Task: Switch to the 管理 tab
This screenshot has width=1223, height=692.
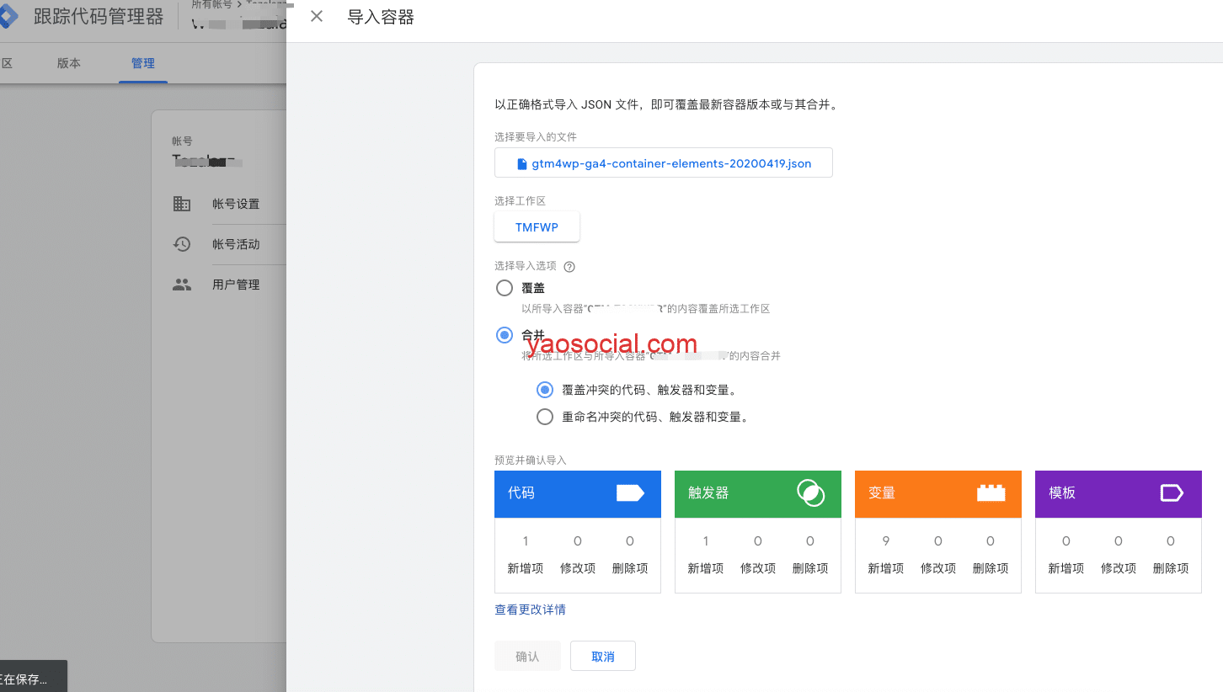Action: tap(143, 63)
